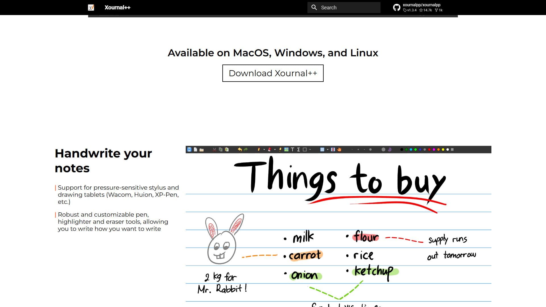
Task: Pick the white color swatch
Action: click(x=448, y=150)
